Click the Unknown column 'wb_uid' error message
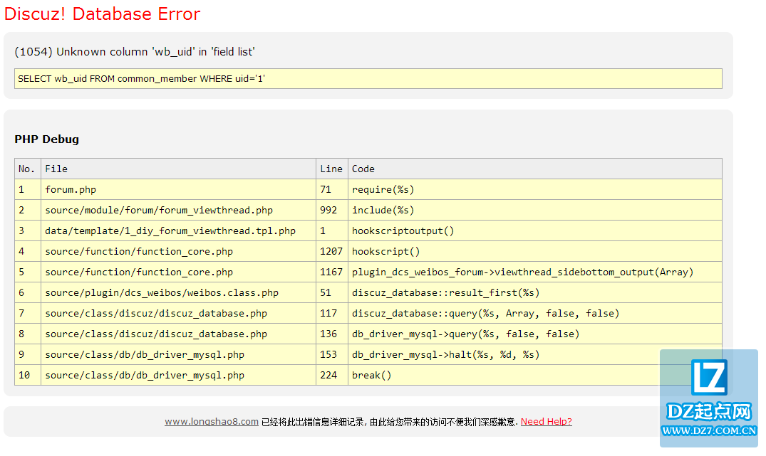The image size is (766, 456). coord(135,52)
